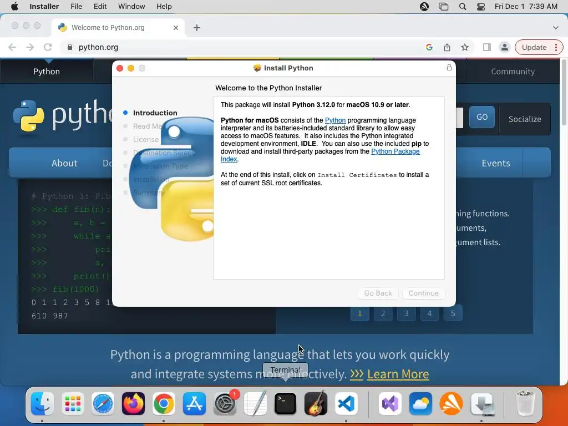Launch Firefox from the Dock
Image resolution: width=568 pixels, height=426 pixels.
[133, 403]
